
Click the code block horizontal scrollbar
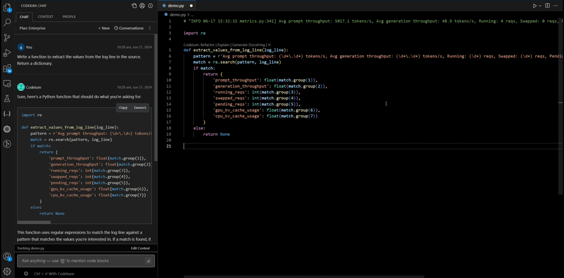pyautogui.click(x=34, y=222)
